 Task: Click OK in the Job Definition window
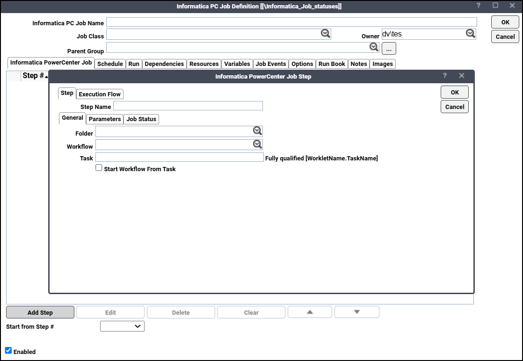[x=505, y=22]
